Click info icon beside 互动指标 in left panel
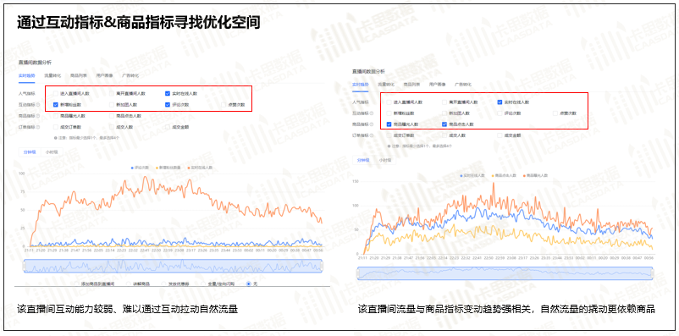Image resolution: width=679 pixels, height=336 pixels. tap(38, 104)
